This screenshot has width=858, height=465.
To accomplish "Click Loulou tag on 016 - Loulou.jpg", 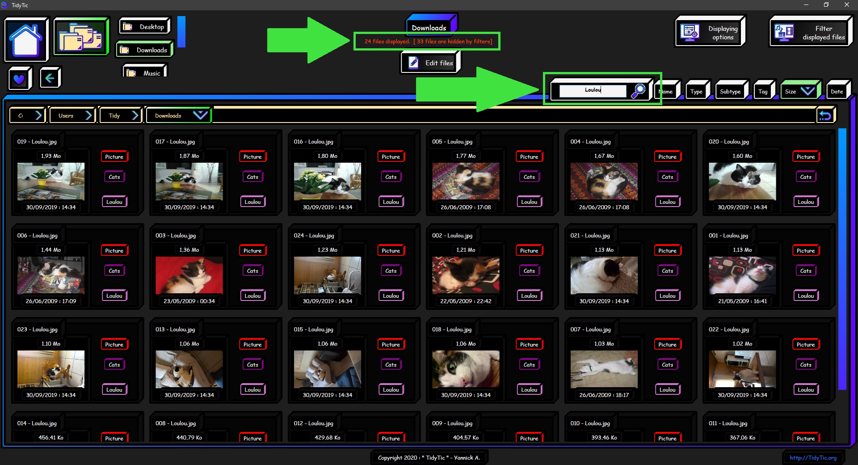I will 391,202.
